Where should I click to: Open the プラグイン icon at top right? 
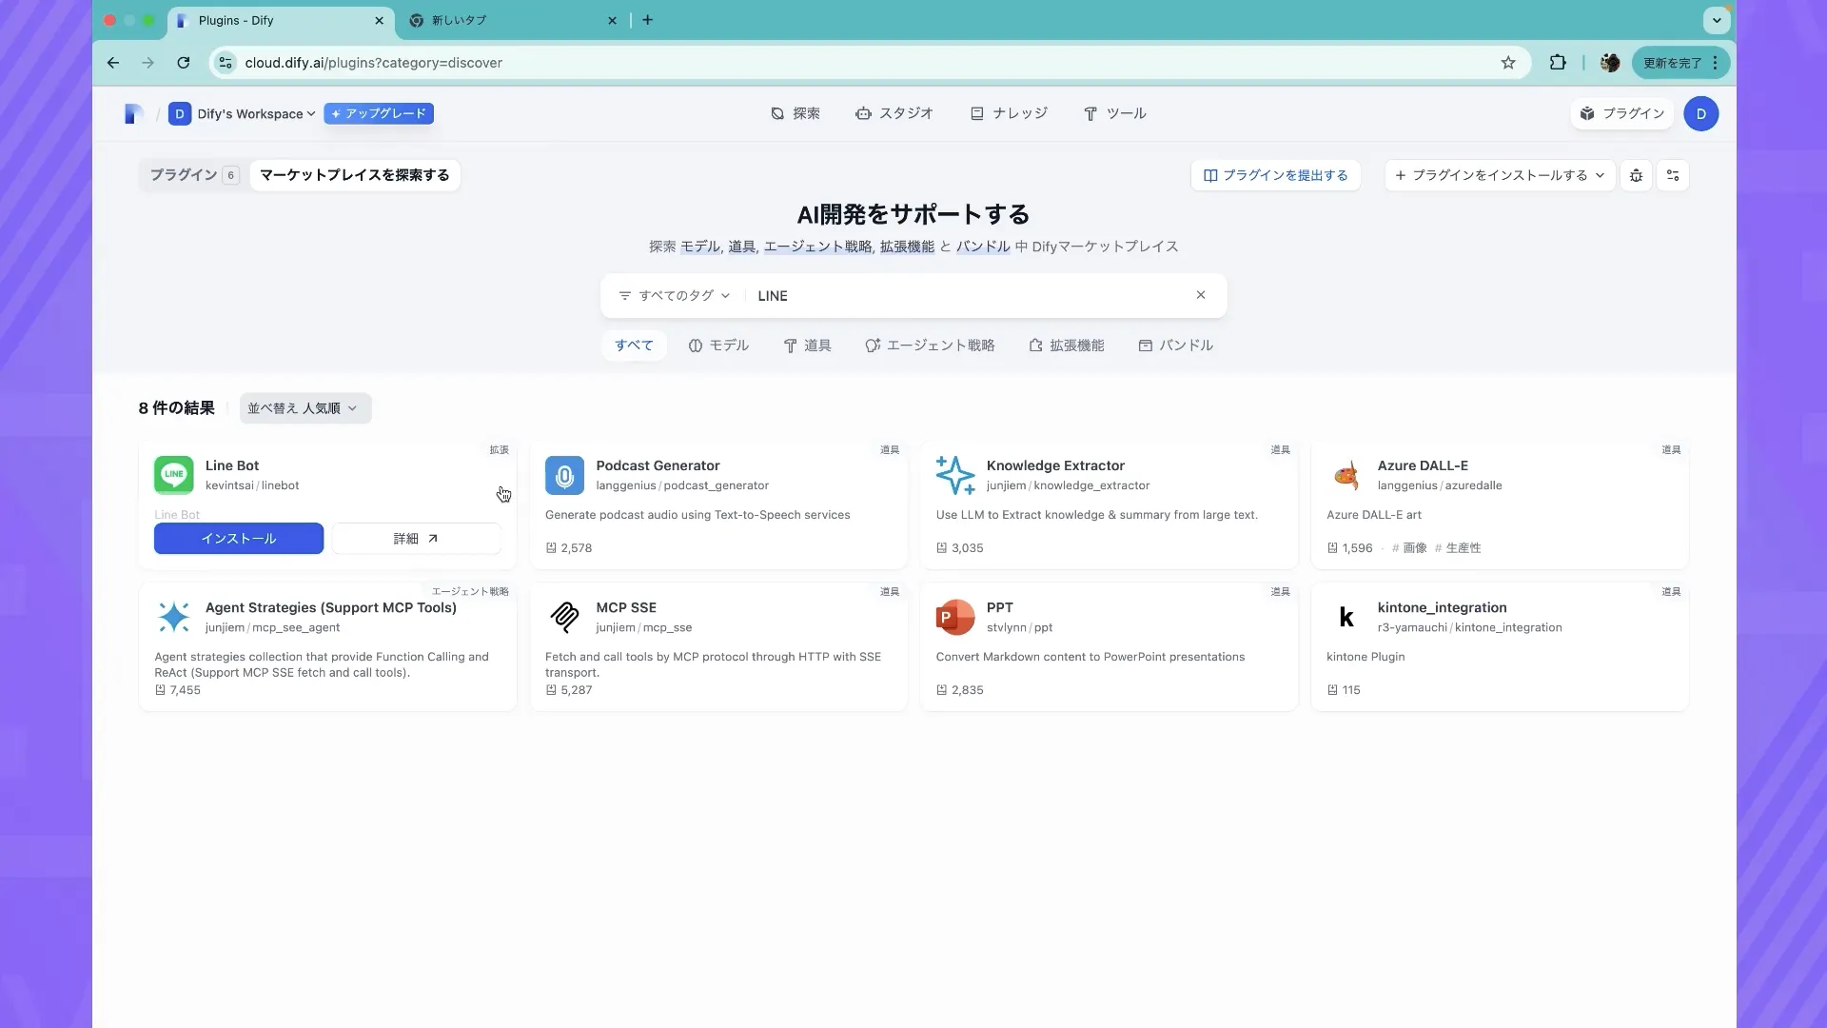1587,113
